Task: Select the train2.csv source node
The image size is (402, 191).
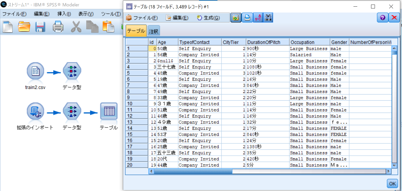Action: (x=35, y=71)
